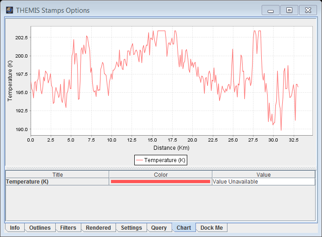Click the split pane divider above the table
This screenshot has height=237, width=322.
tap(160, 168)
